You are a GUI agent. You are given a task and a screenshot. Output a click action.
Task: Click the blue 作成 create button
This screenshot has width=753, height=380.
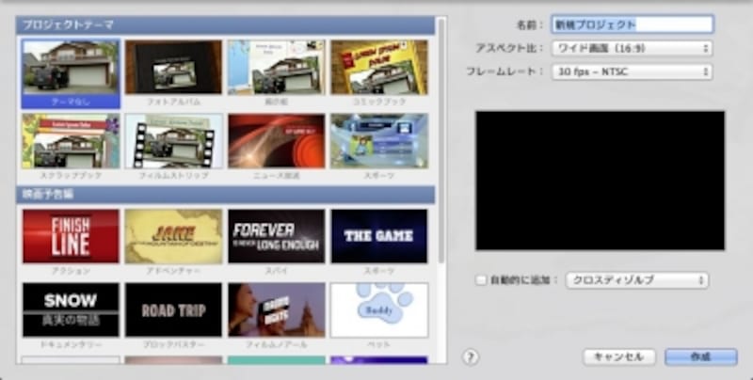click(700, 357)
